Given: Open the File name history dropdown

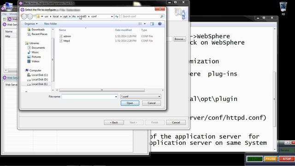Looking at the screenshot, I should point(116,96).
